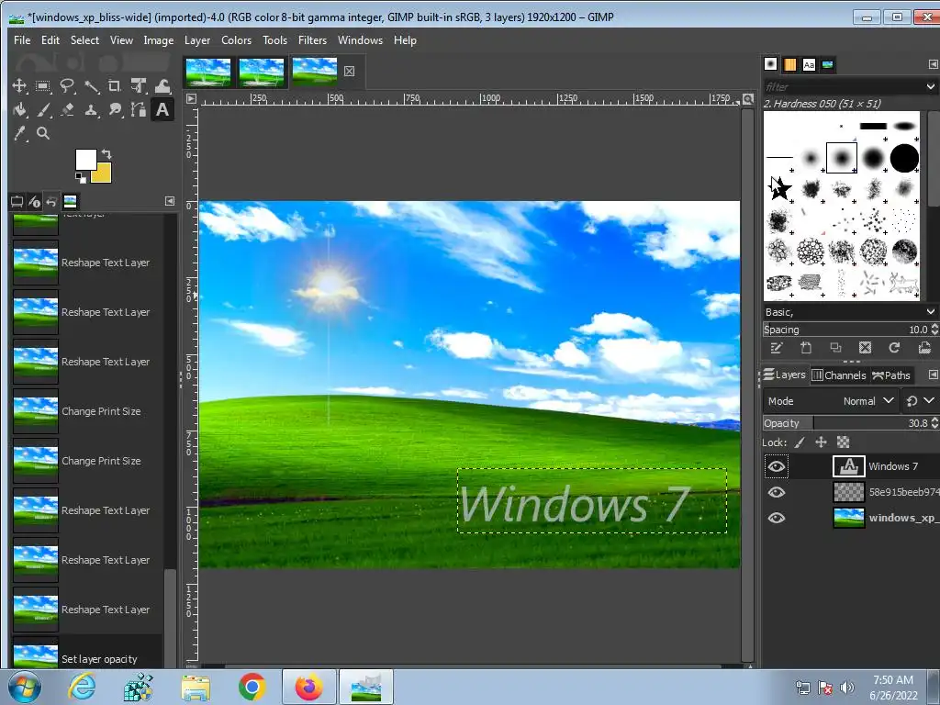
Task: Switch to the Patterns tab
Action: click(x=789, y=64)
